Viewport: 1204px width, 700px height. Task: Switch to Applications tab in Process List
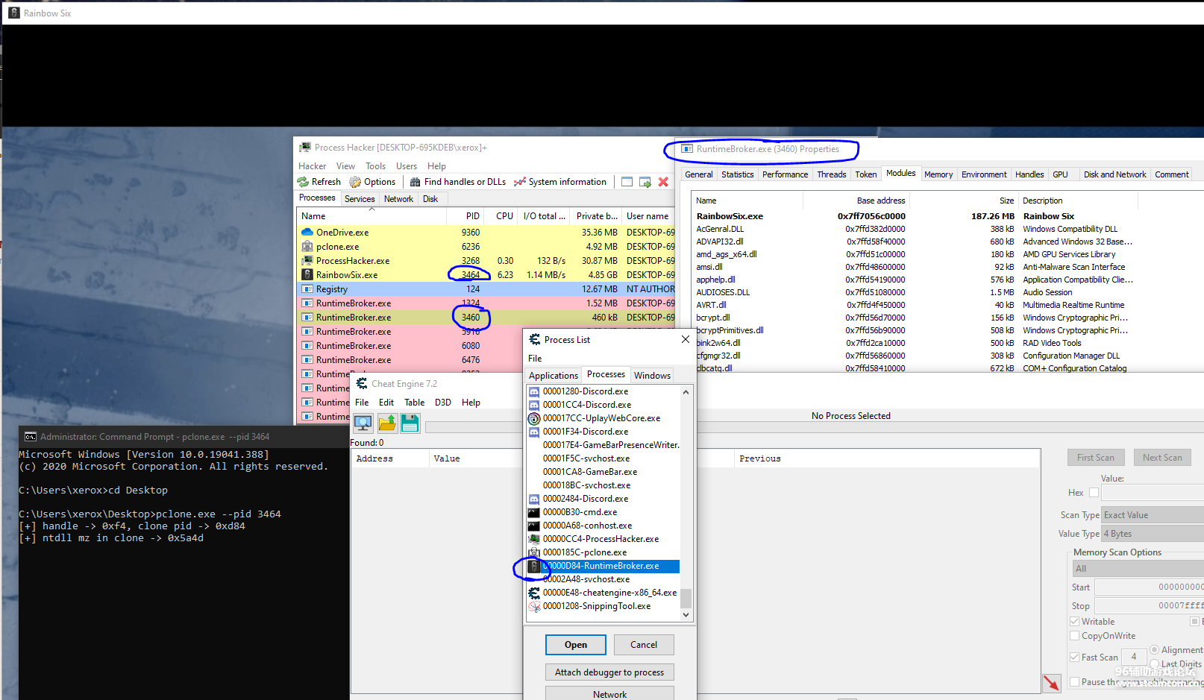[554, 376]
